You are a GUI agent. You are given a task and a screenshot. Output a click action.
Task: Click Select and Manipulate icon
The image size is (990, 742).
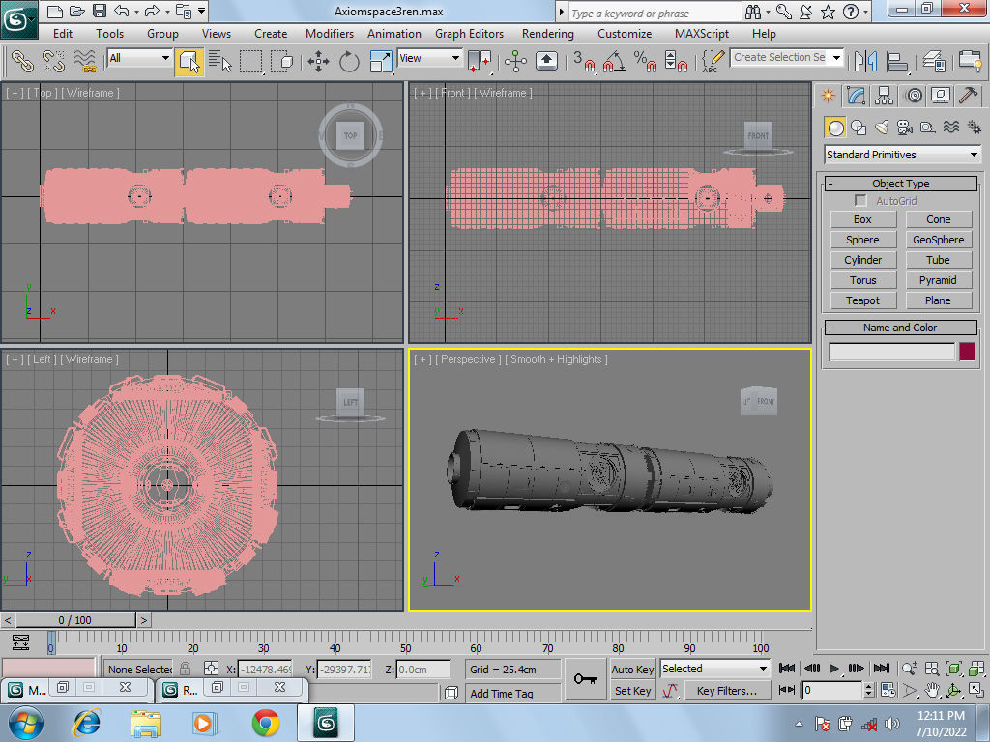tap(516, 61)
